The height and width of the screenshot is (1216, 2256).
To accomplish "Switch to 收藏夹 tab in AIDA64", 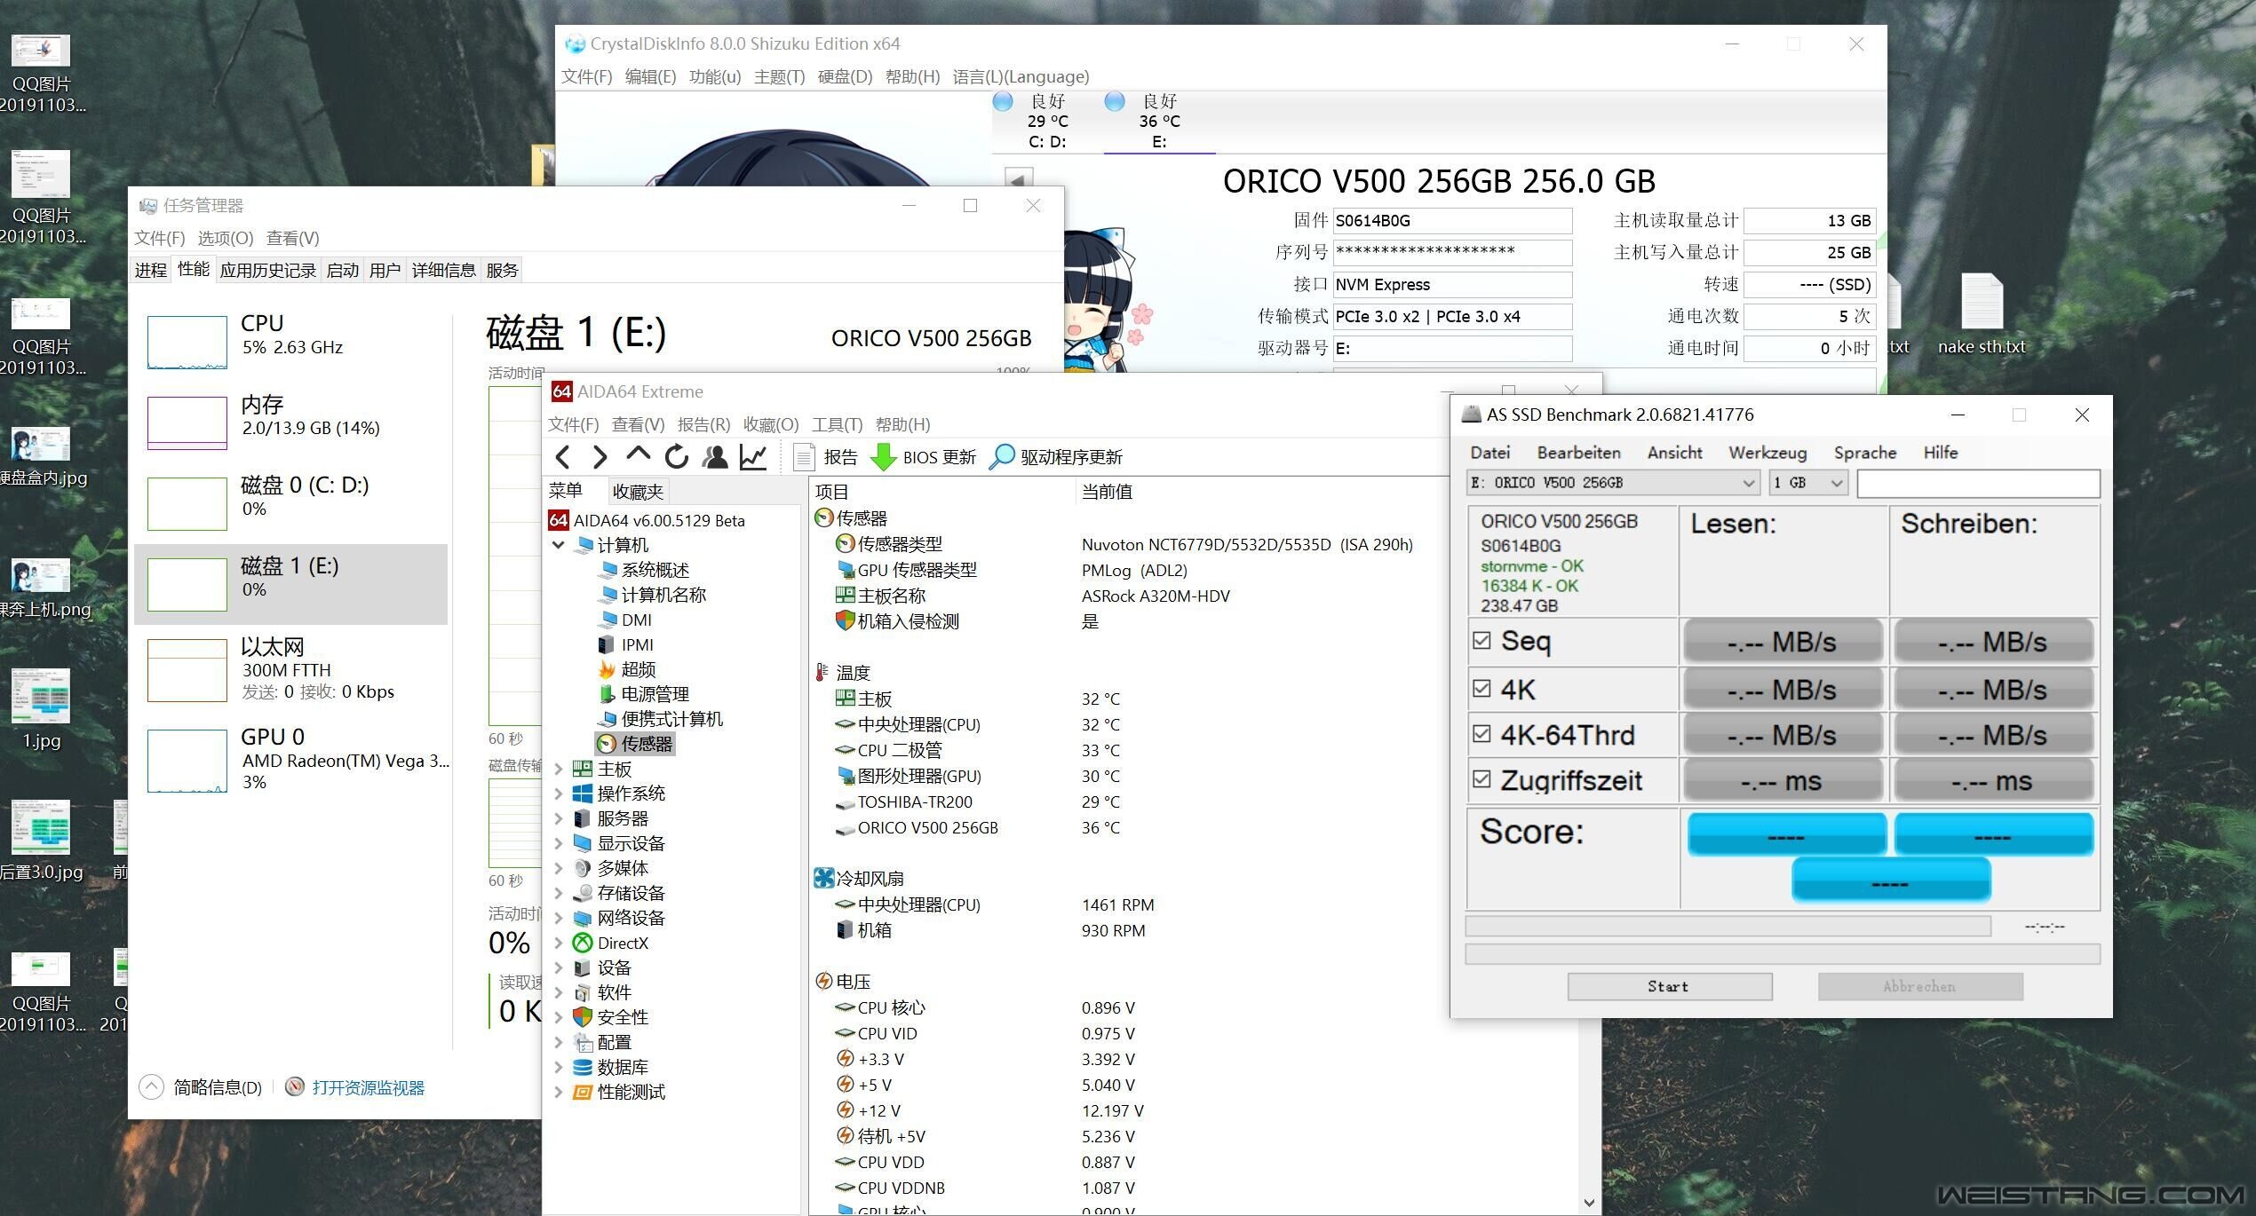I will point(638,492).
